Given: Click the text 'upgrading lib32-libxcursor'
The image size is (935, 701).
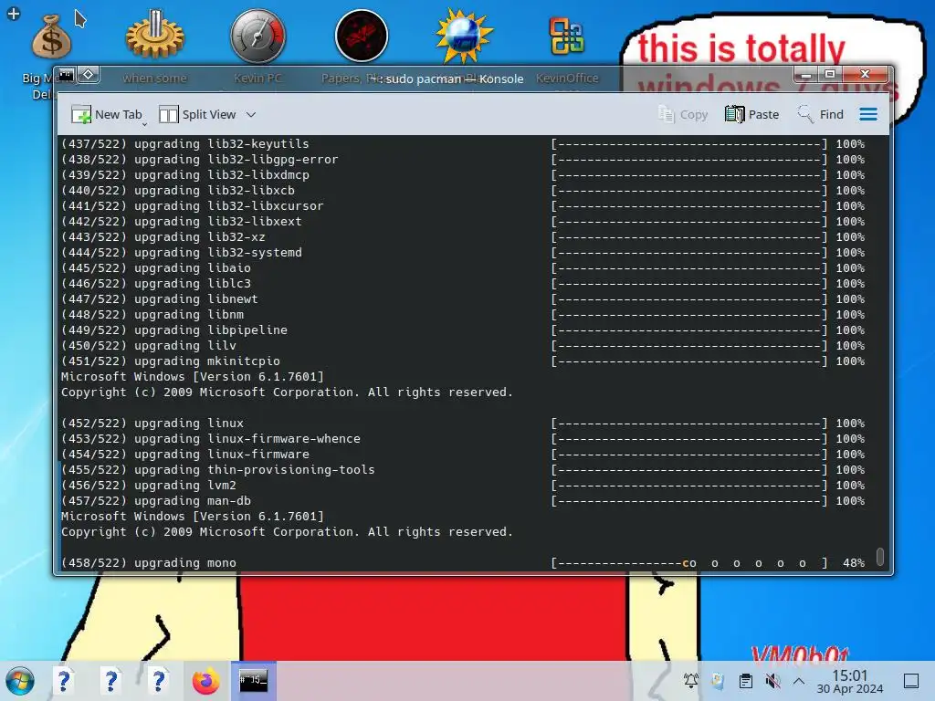Looking at the screenshot, I should (229, 205).
